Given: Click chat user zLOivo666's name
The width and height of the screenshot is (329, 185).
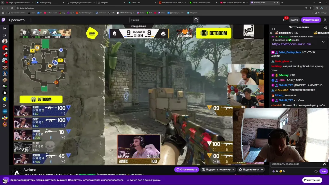Looking at the screenshot, I should [281, 90].
